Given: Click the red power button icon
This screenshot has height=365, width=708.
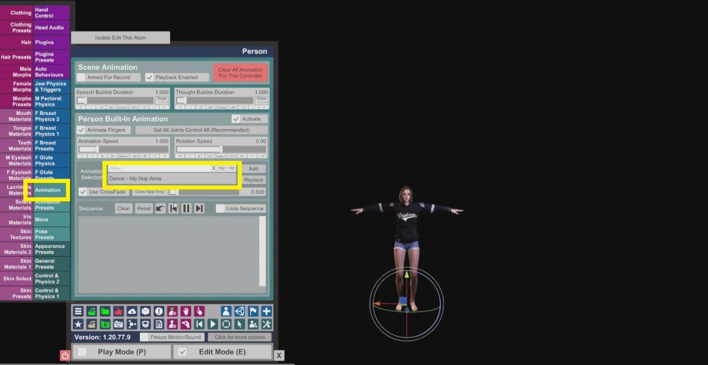Looking at the screenshot, I should point(65,355).
